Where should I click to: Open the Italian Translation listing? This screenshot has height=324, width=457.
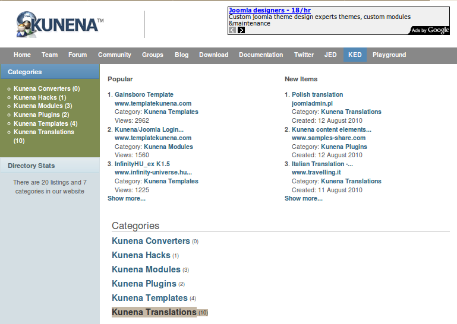[x=322, y=164]
